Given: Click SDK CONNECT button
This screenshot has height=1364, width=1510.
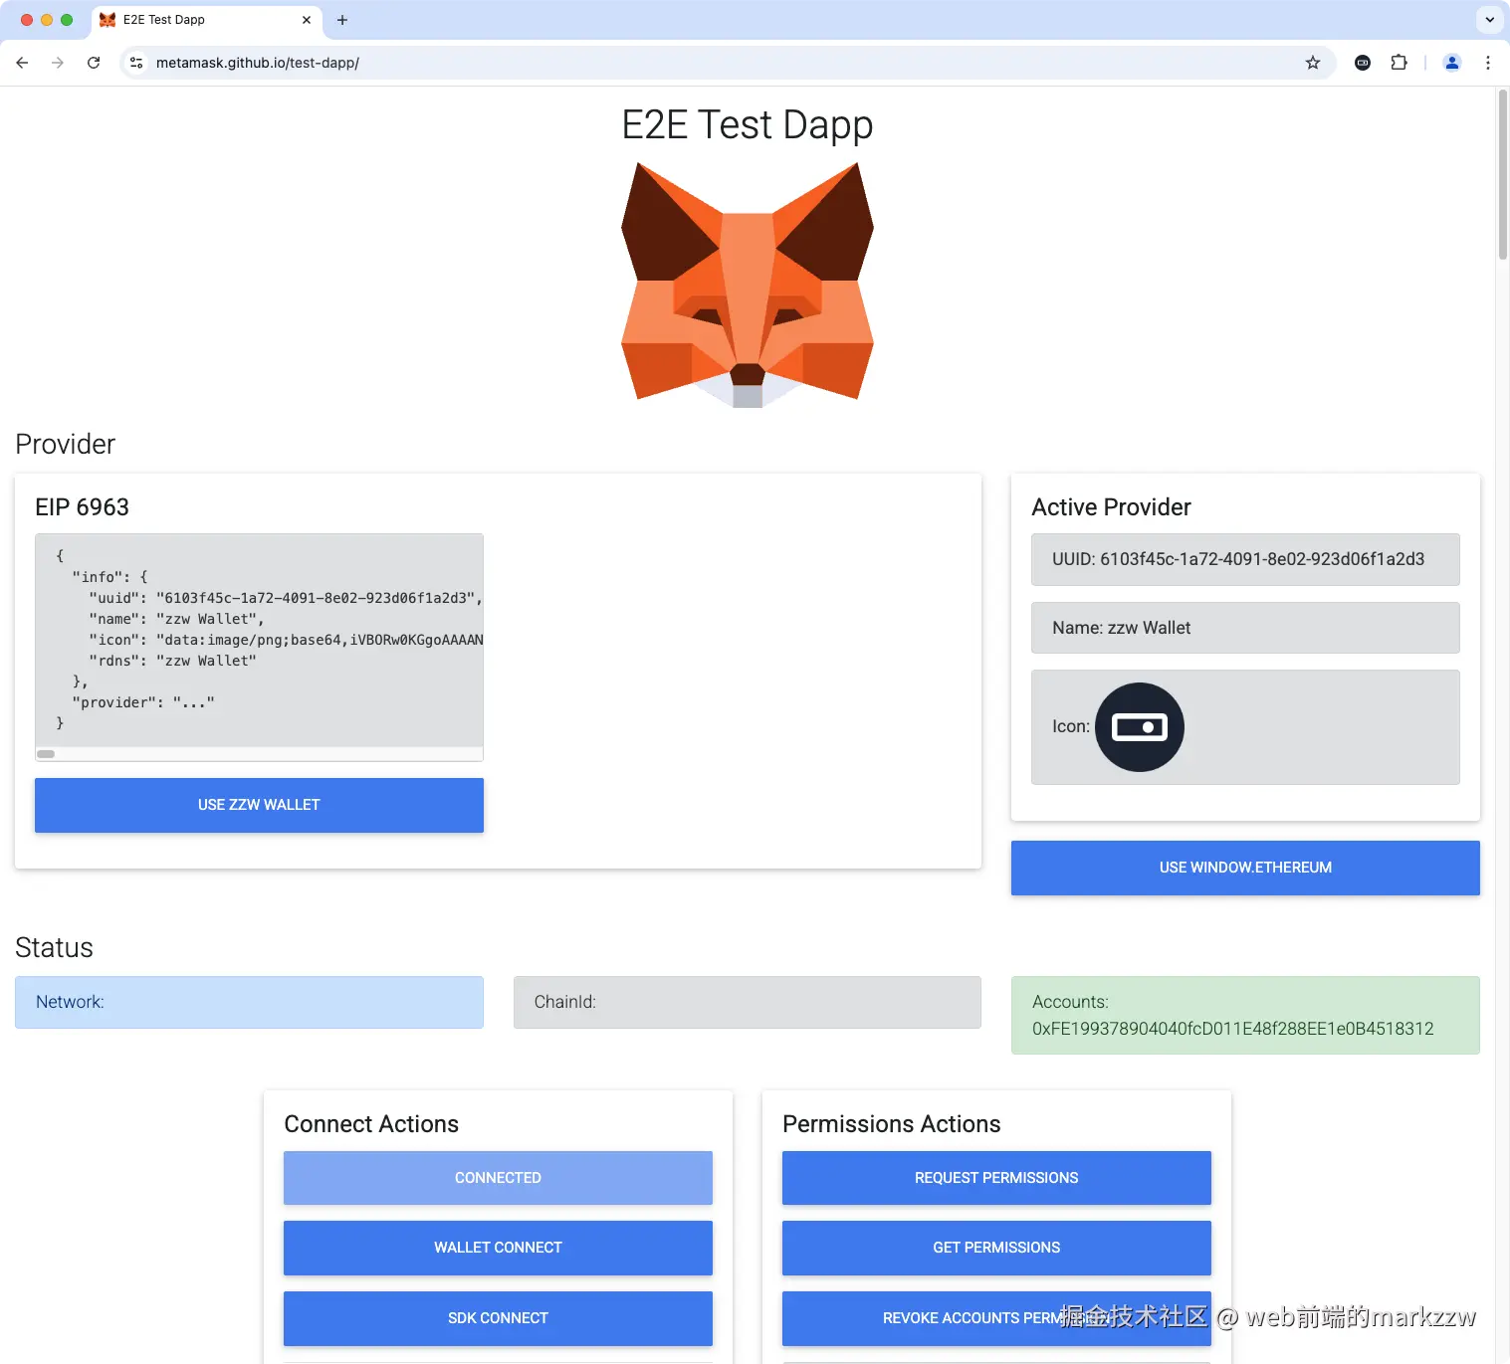Looking at the screenshot, I should pyautogui.click(x=498, y=1318).
